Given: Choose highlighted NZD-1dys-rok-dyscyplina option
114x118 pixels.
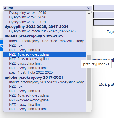Looking at the screenshot, I should 44,54.
